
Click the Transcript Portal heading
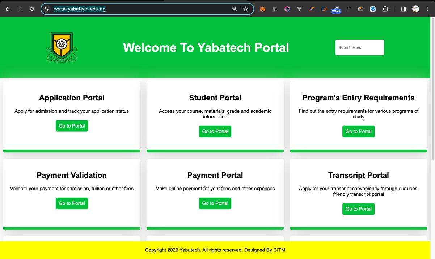pos(358,175)
